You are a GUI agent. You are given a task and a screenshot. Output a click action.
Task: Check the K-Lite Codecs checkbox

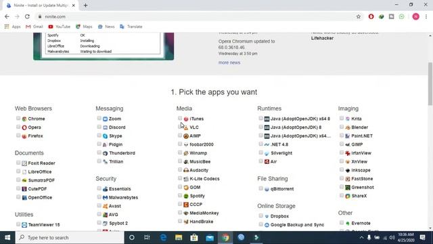tap(180, 178)
